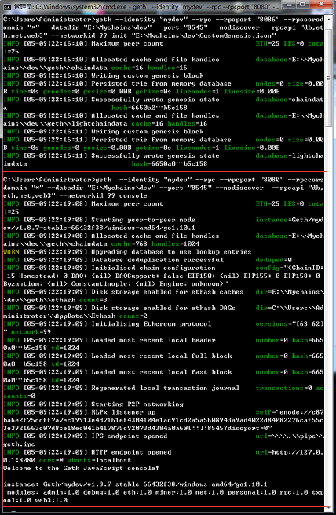
Task: Click the 'deduped=0' value
Action: 274,260
